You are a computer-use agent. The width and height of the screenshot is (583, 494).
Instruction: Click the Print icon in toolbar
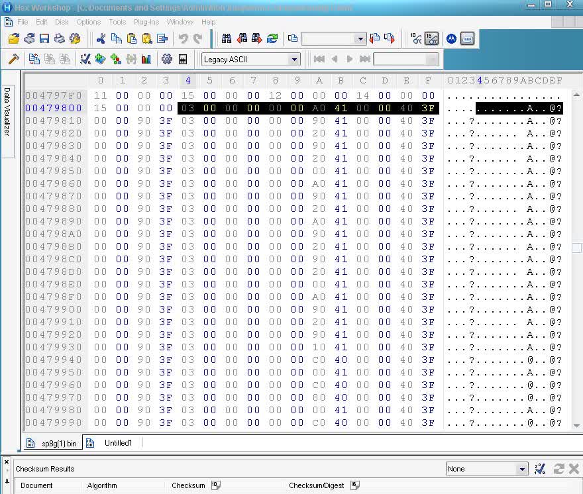(60, 39)
